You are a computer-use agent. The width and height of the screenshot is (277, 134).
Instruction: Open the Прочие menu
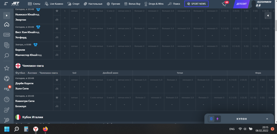click(x=113, y=4)
